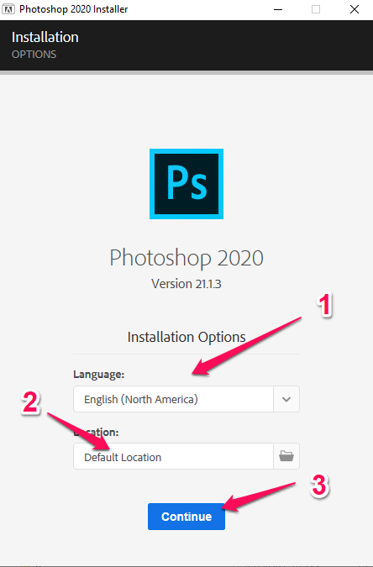Screen dimensions: 373x567
Task: Click the Photoshop Ps logo
Action: pos(186,184)
